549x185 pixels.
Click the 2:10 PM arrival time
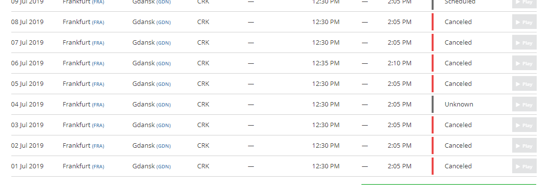point(400,63)
